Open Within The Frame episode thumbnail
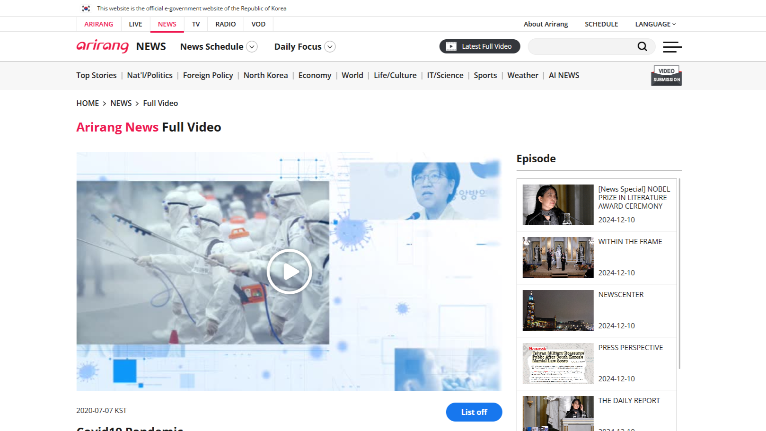Screen dimensions: 766x431 coord(558,258)
